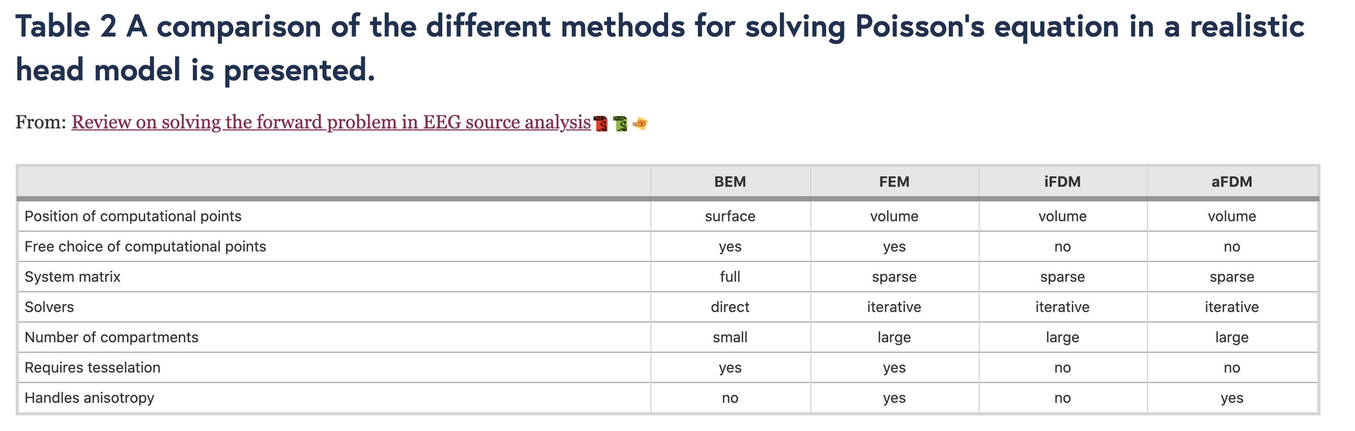The width and height of the screenshot is (1355, 431).
Task: Click the 'Handles anisotropy' row label
Action: click(x=89, y=398)
